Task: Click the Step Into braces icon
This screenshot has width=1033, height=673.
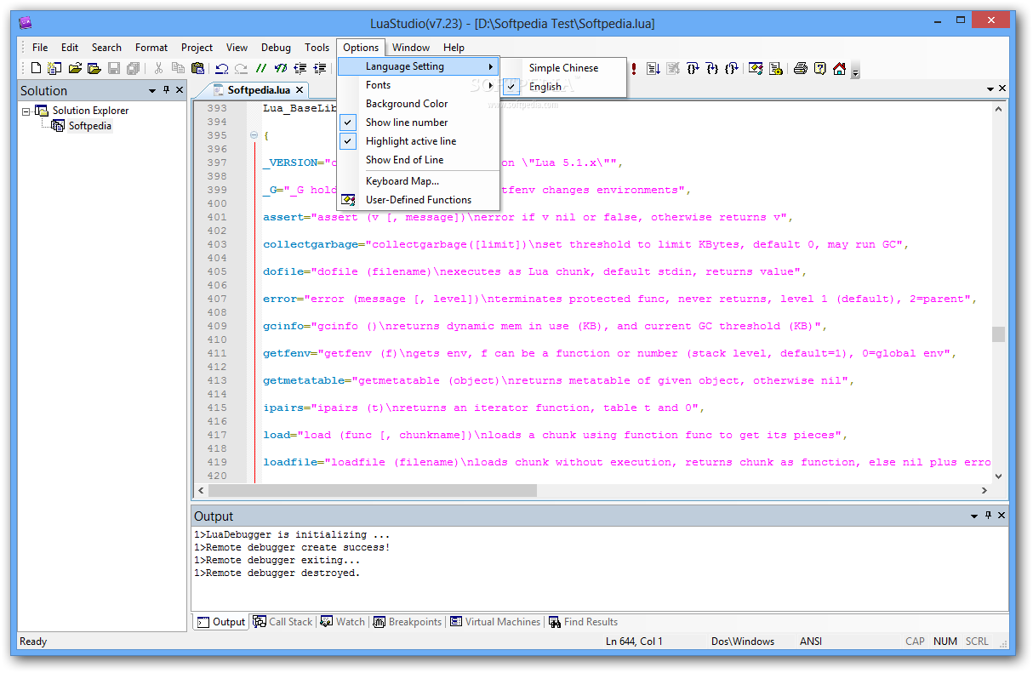Action: [711, 68]
